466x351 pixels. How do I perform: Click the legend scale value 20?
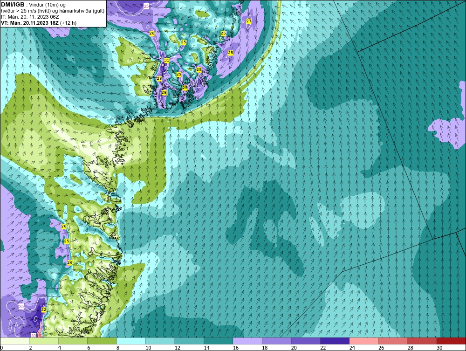[x=294, y=348]
